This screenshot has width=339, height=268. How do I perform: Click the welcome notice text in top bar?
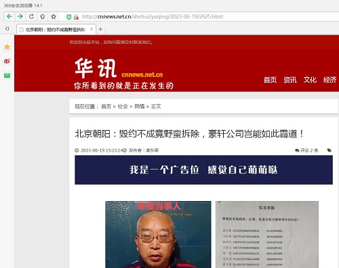111,42
